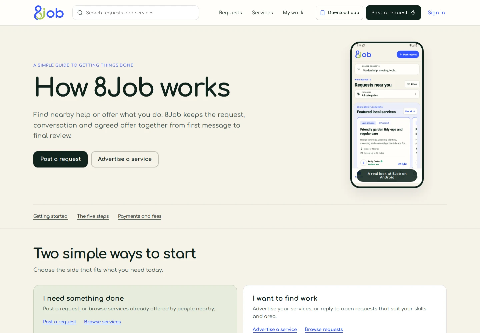Screen dimensions: 480x333
Task: Click the Post a request link in card
Action: click(59, 322)
